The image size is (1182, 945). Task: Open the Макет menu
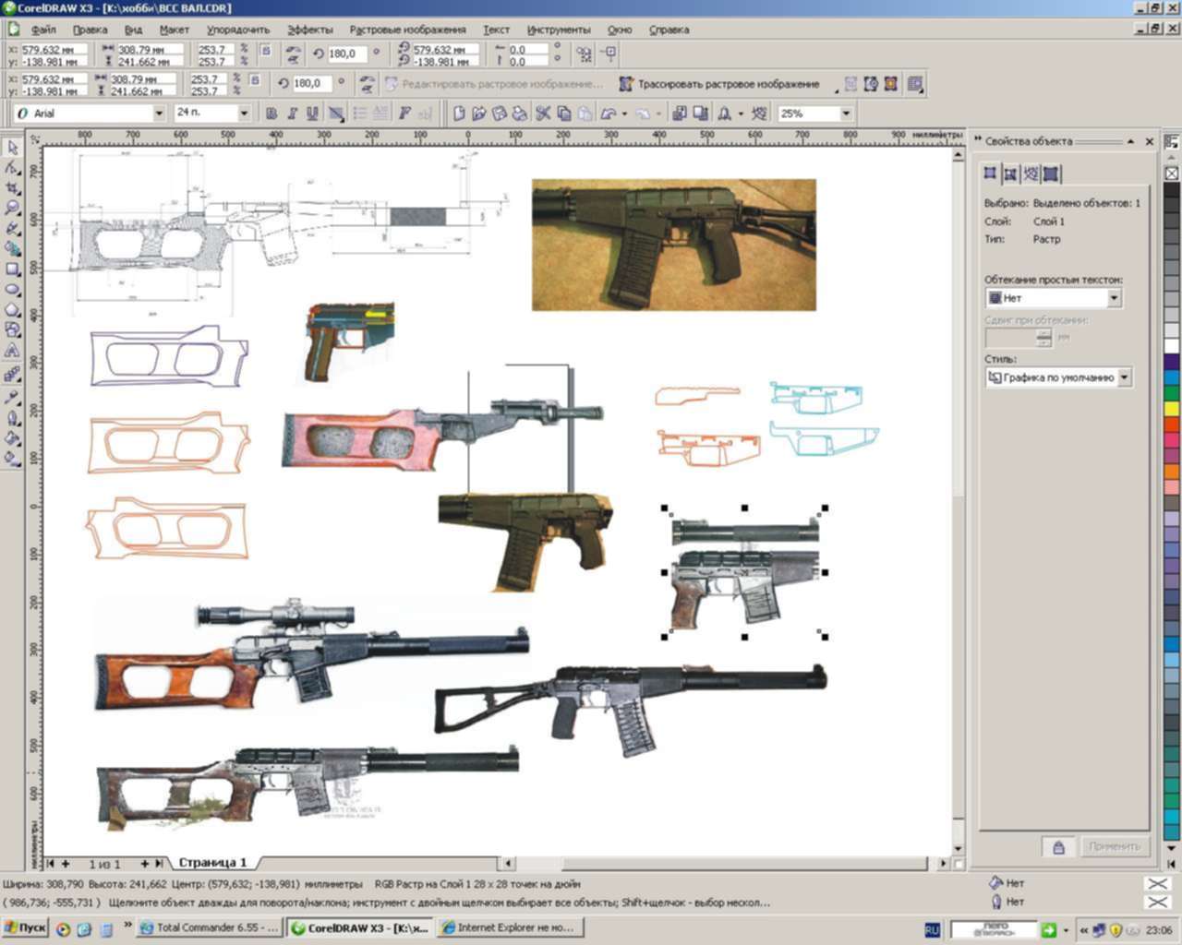tap(174, 30)
